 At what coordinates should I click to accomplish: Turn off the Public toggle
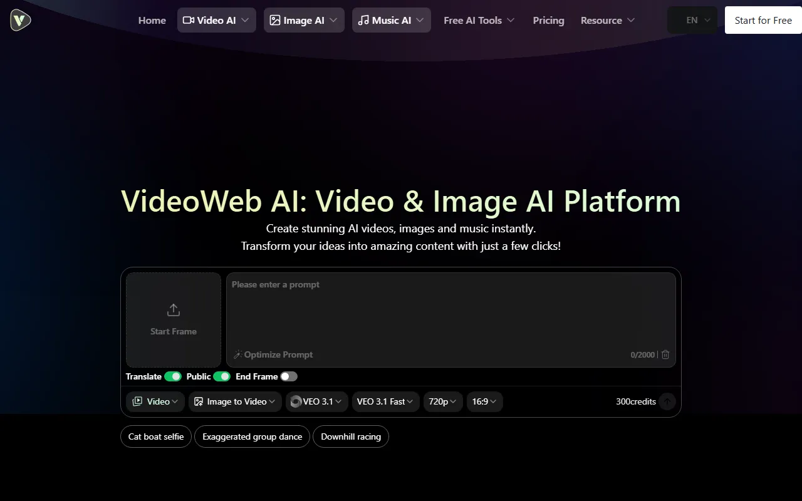coord(222,376)
